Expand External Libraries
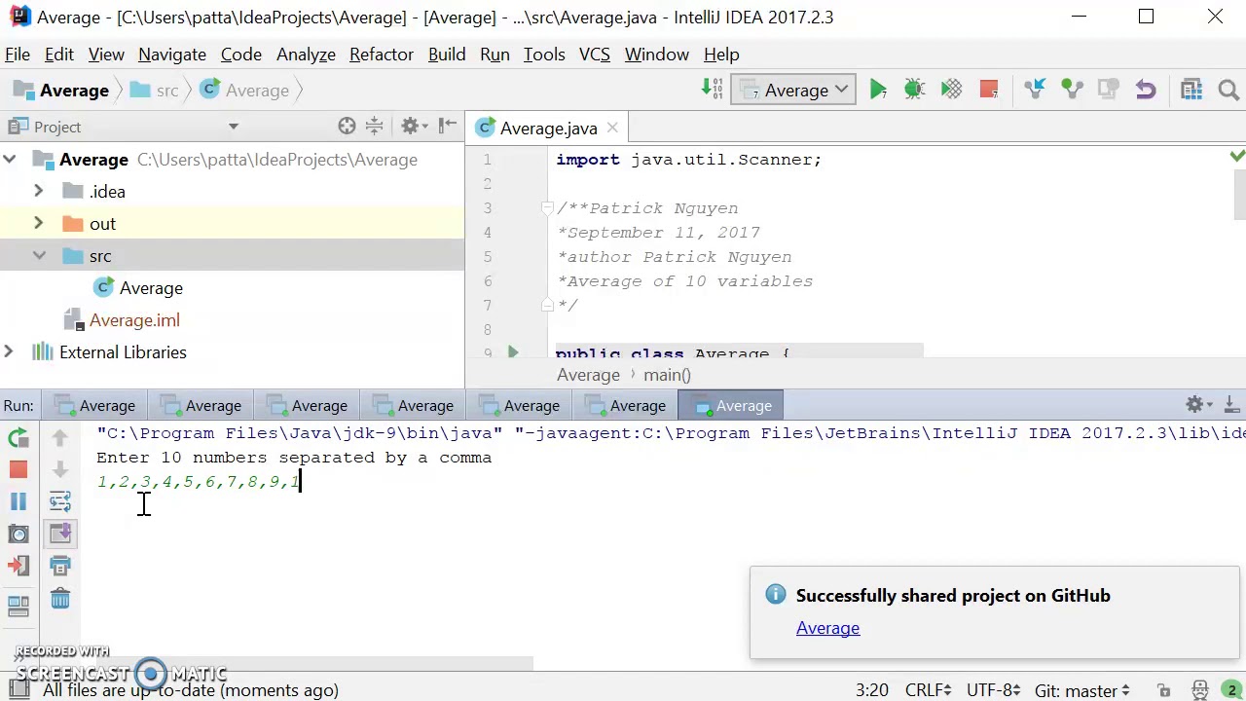The width and height of the screenshot is (1246, 701). coord(10,352)
